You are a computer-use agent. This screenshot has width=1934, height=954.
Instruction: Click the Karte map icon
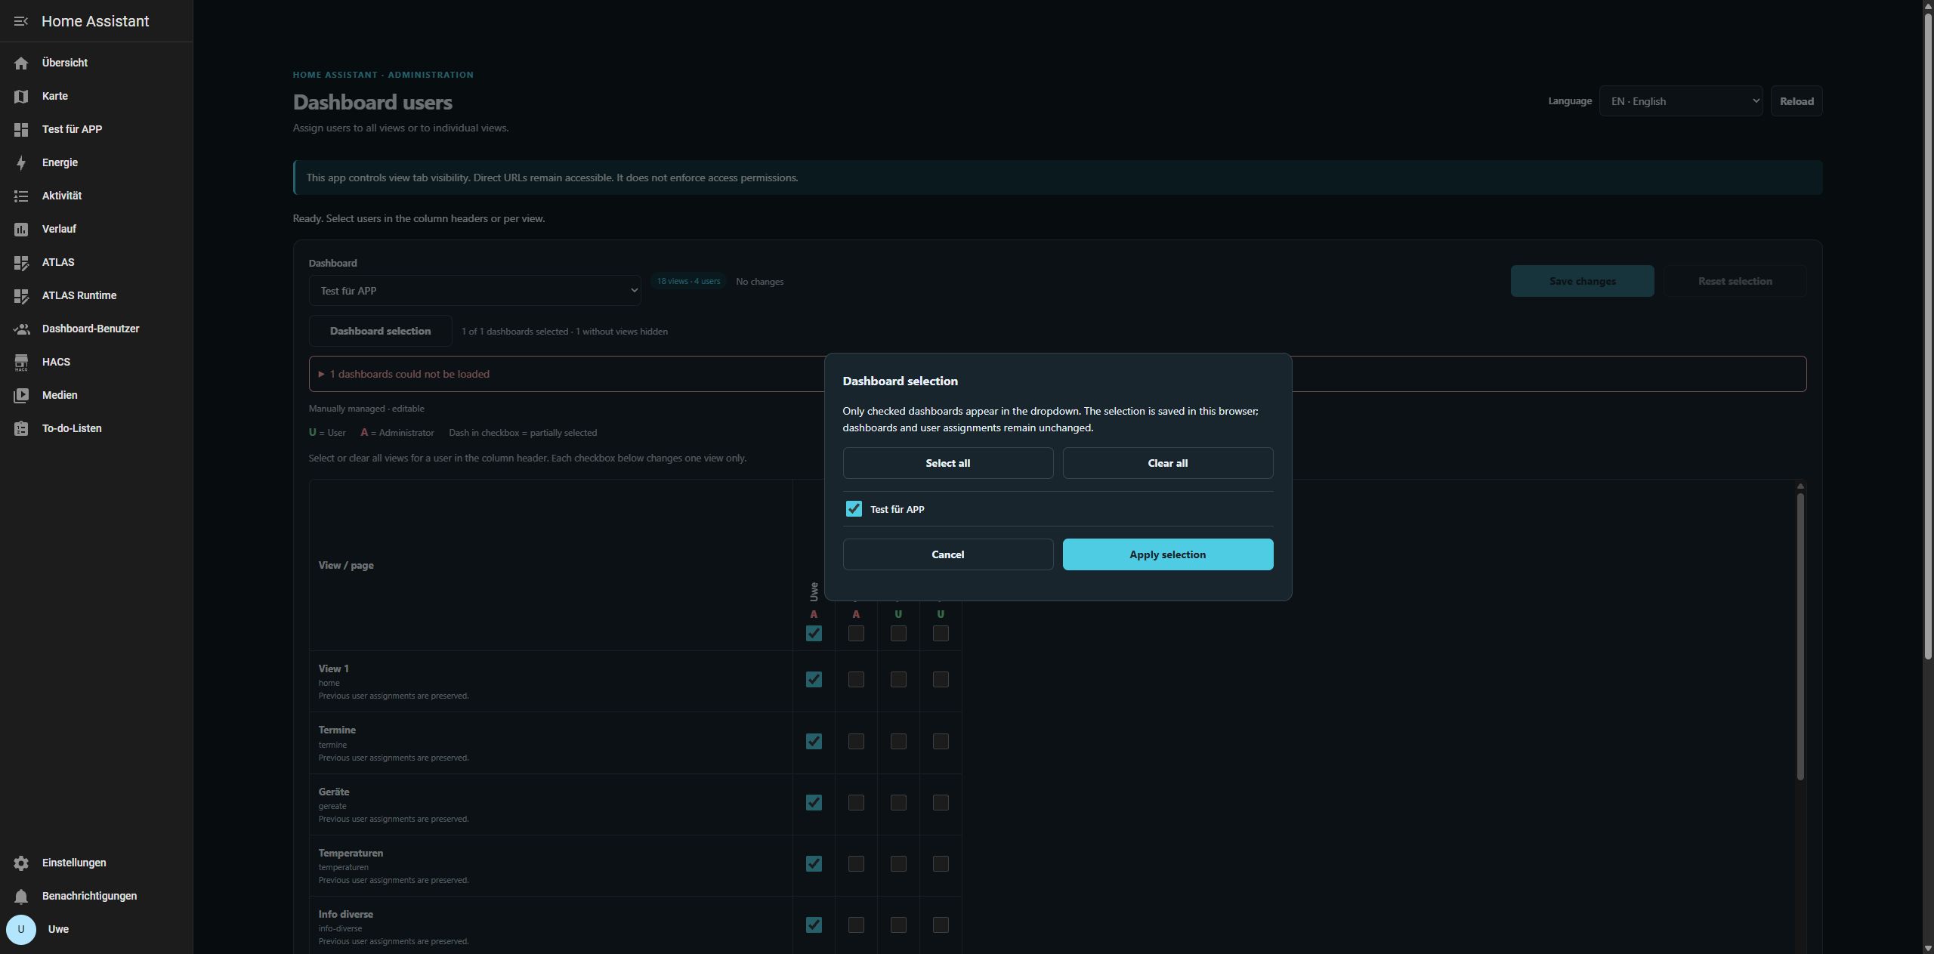coord(21,96)
